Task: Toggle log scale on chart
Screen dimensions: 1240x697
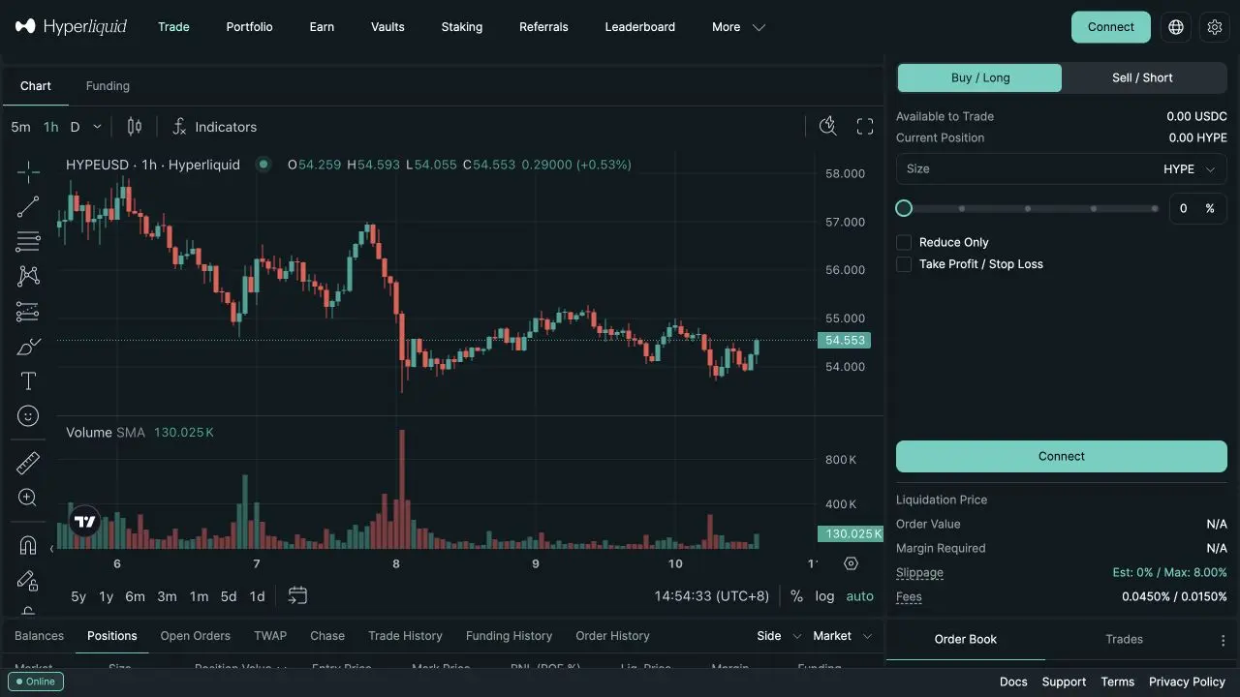Action: [824, 596]
